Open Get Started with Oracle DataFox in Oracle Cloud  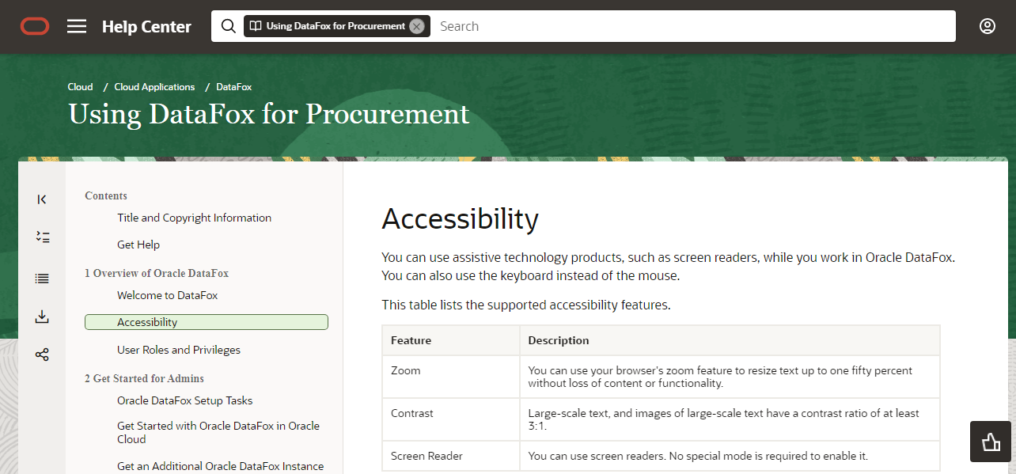pyautogui.click(x=218, y=432)
